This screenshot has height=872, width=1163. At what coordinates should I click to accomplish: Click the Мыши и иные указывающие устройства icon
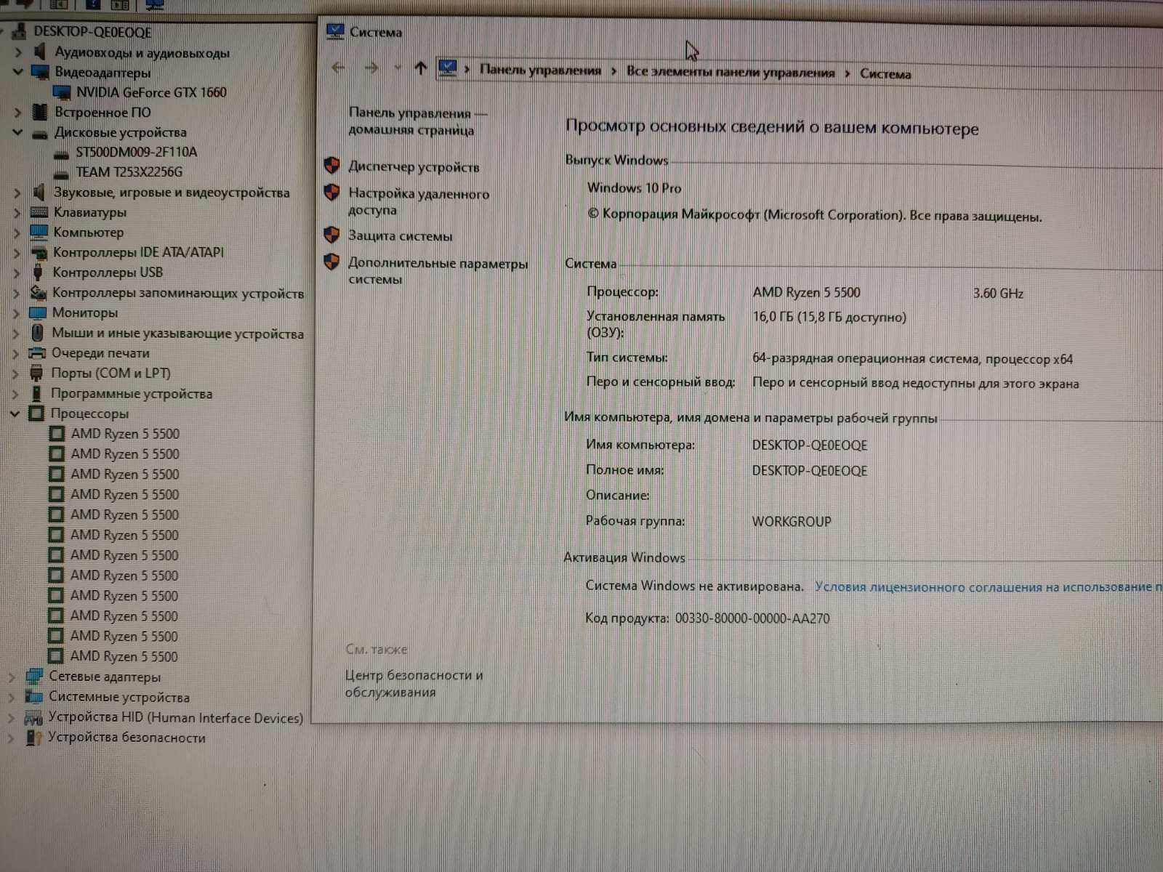click(37, 333)
